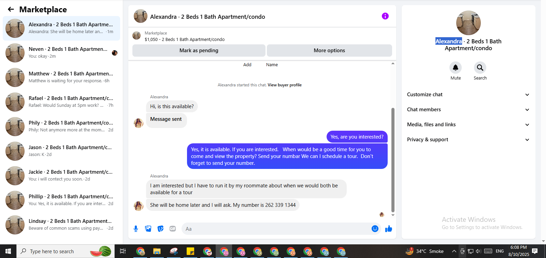The width and height of the screenshot is (546, 258).
Task: Expand the Chat members section
Action: 468,110
